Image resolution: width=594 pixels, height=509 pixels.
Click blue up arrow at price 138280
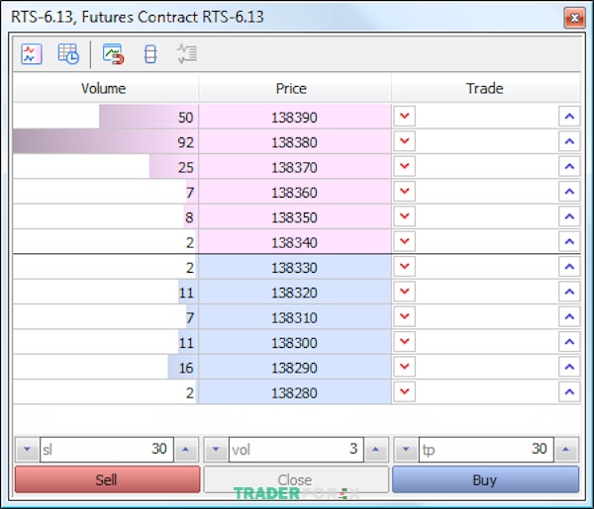pos(569,391)
